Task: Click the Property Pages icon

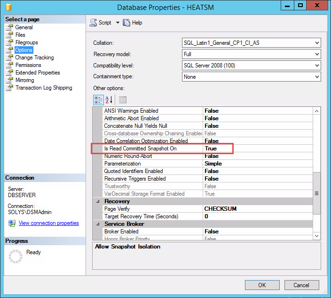Action: coord(122,99)
